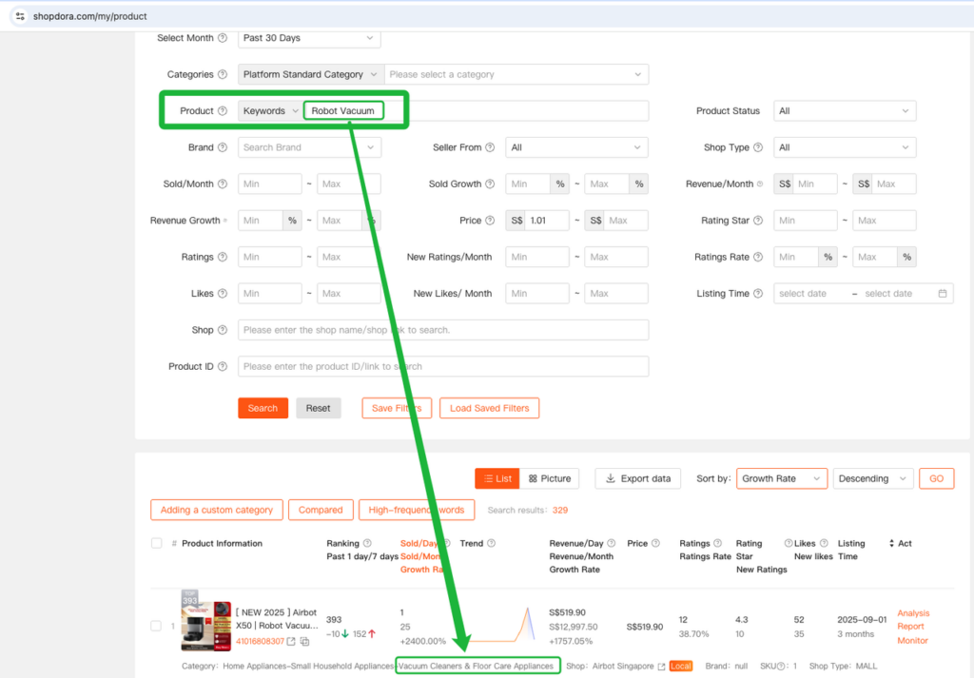Screen dimensions: 974x678
Task: Select the List view tab
Action: (497, 478)
